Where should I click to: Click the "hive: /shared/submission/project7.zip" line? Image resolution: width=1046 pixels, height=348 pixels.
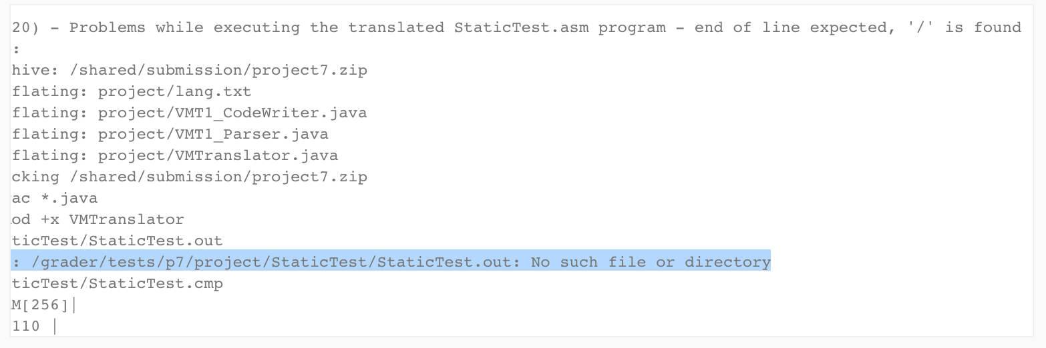pyautogui.click(x=190, y=70)
